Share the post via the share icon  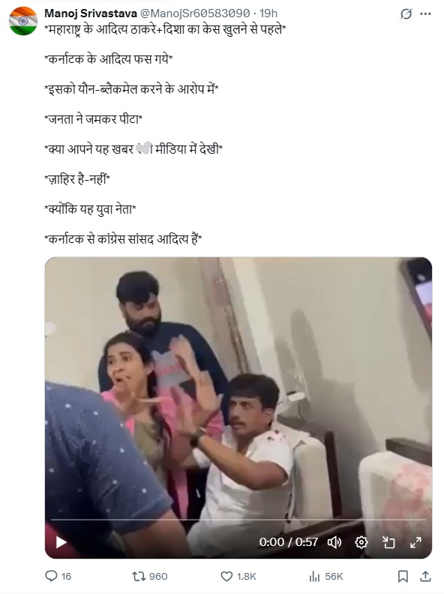tap(425, 576)
